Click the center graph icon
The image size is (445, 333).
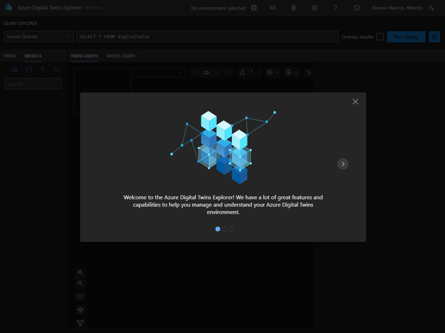[80, 310]
